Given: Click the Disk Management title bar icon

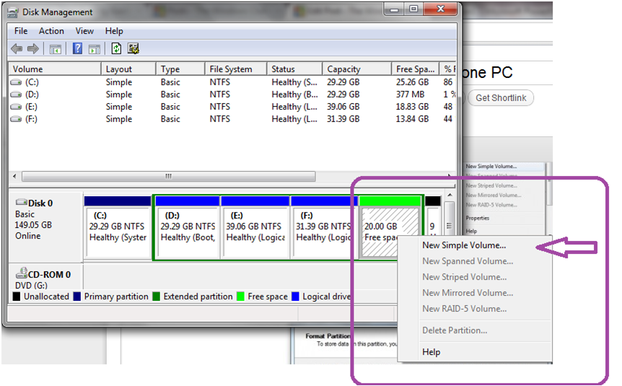Looking at the screenshot, I should pos(13,13).
